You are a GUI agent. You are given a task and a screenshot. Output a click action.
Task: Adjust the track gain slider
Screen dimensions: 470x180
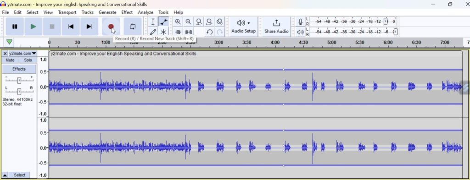click(x=19, y=80)
